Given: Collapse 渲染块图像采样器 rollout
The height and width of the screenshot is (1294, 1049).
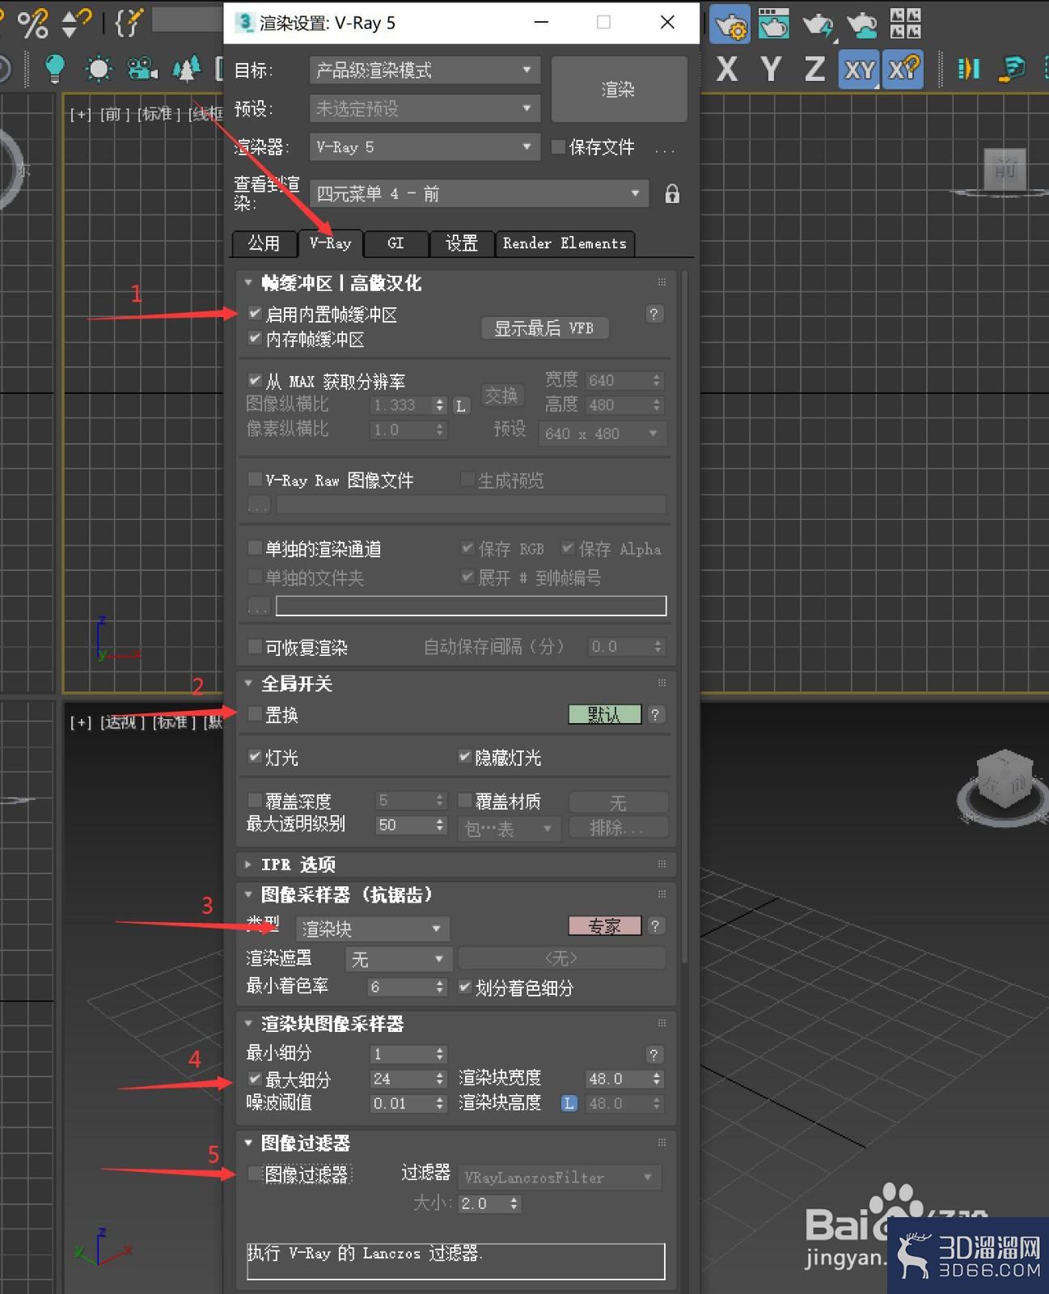Looking at the screenshot, I should [248, 1024].
